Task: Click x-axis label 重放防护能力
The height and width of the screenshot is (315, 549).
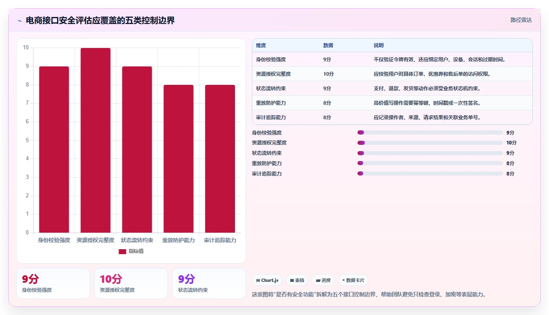Action: pos(178,240)
